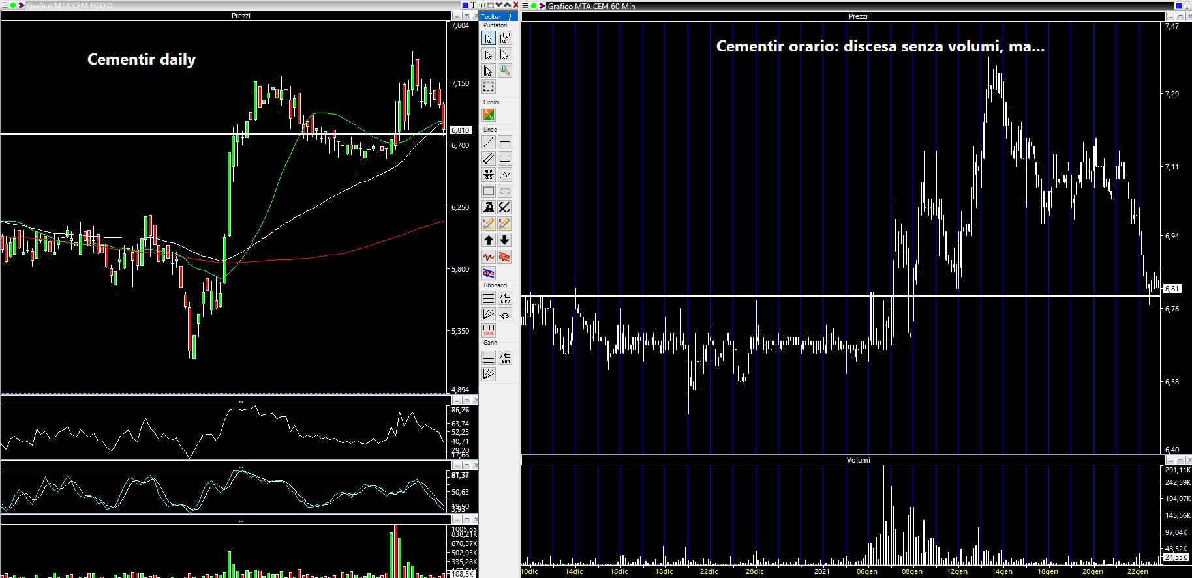
Task: Select the horizontal crosshair pointer
Action: [489, 55]
